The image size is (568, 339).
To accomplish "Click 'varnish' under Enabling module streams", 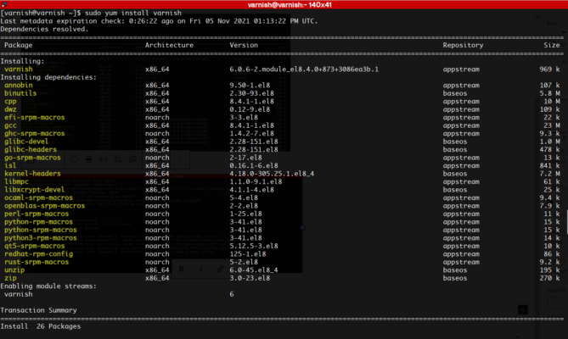I will [19, 294].
